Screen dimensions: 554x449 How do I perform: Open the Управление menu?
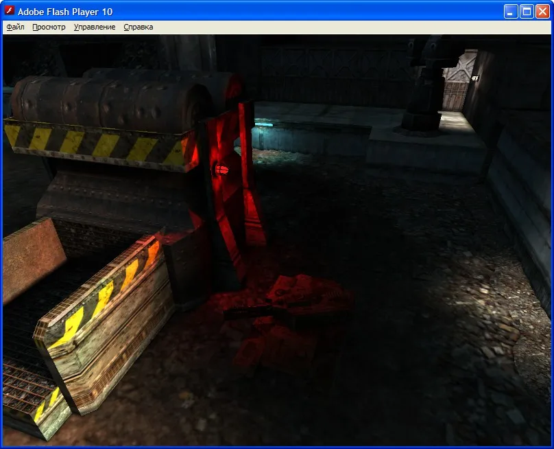click(x=95, y=27)
